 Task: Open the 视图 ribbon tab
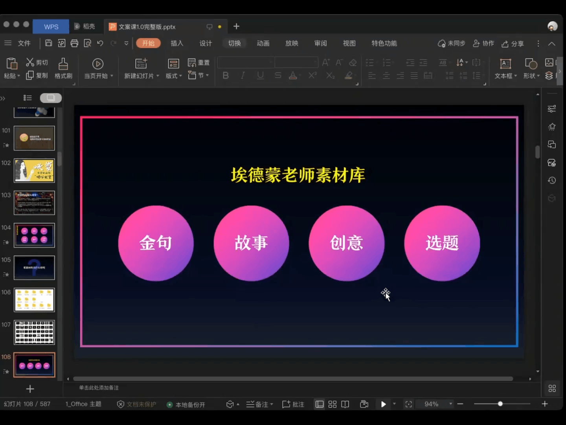tap(349, 43)
